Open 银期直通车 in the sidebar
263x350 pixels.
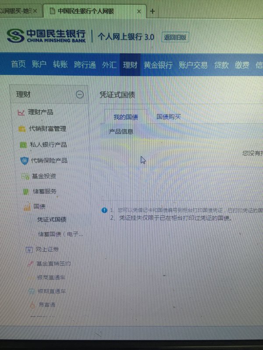52,291
